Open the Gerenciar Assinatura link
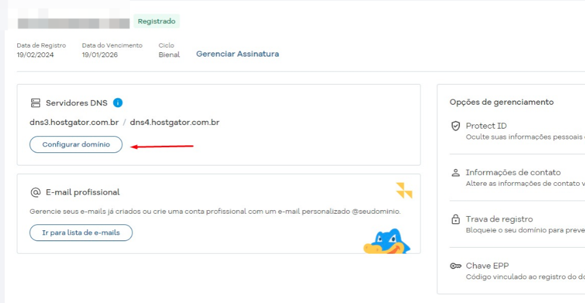The width and height of the screenshot is (585, 303). tap(237, 54)
